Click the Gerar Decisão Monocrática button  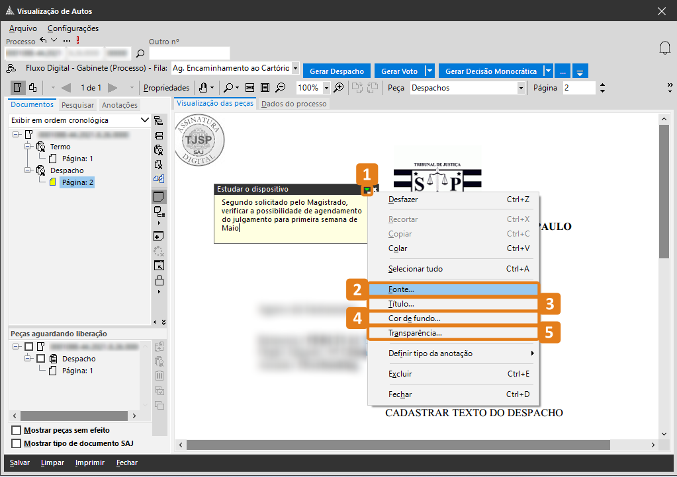(491, 71)
